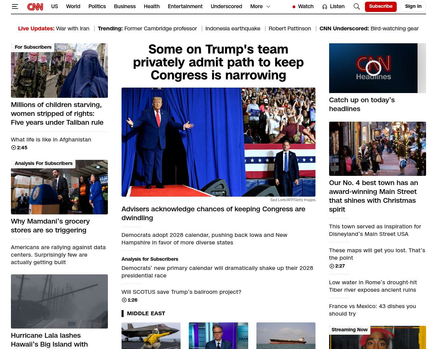Open Disneyland's Main Street inspiration story
This screenshot has width=437, height=349.
[x=375, y=230]
